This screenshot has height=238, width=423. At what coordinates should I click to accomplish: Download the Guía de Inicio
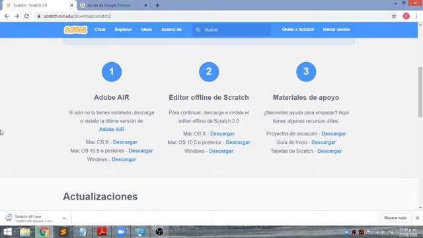point(323,142)
